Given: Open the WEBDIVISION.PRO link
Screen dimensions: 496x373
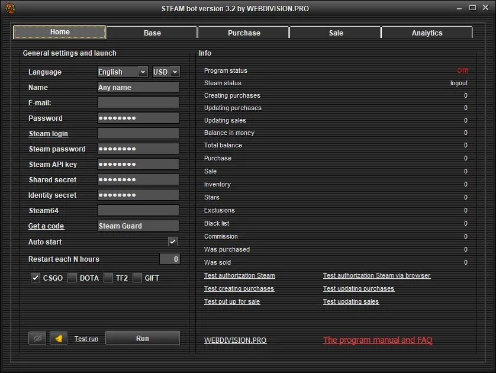Looking at the screenshot, I should pos(236,340).
